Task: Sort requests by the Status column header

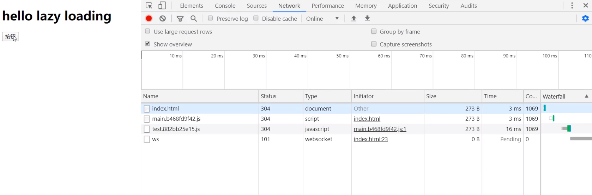Action: click(281, 96)
